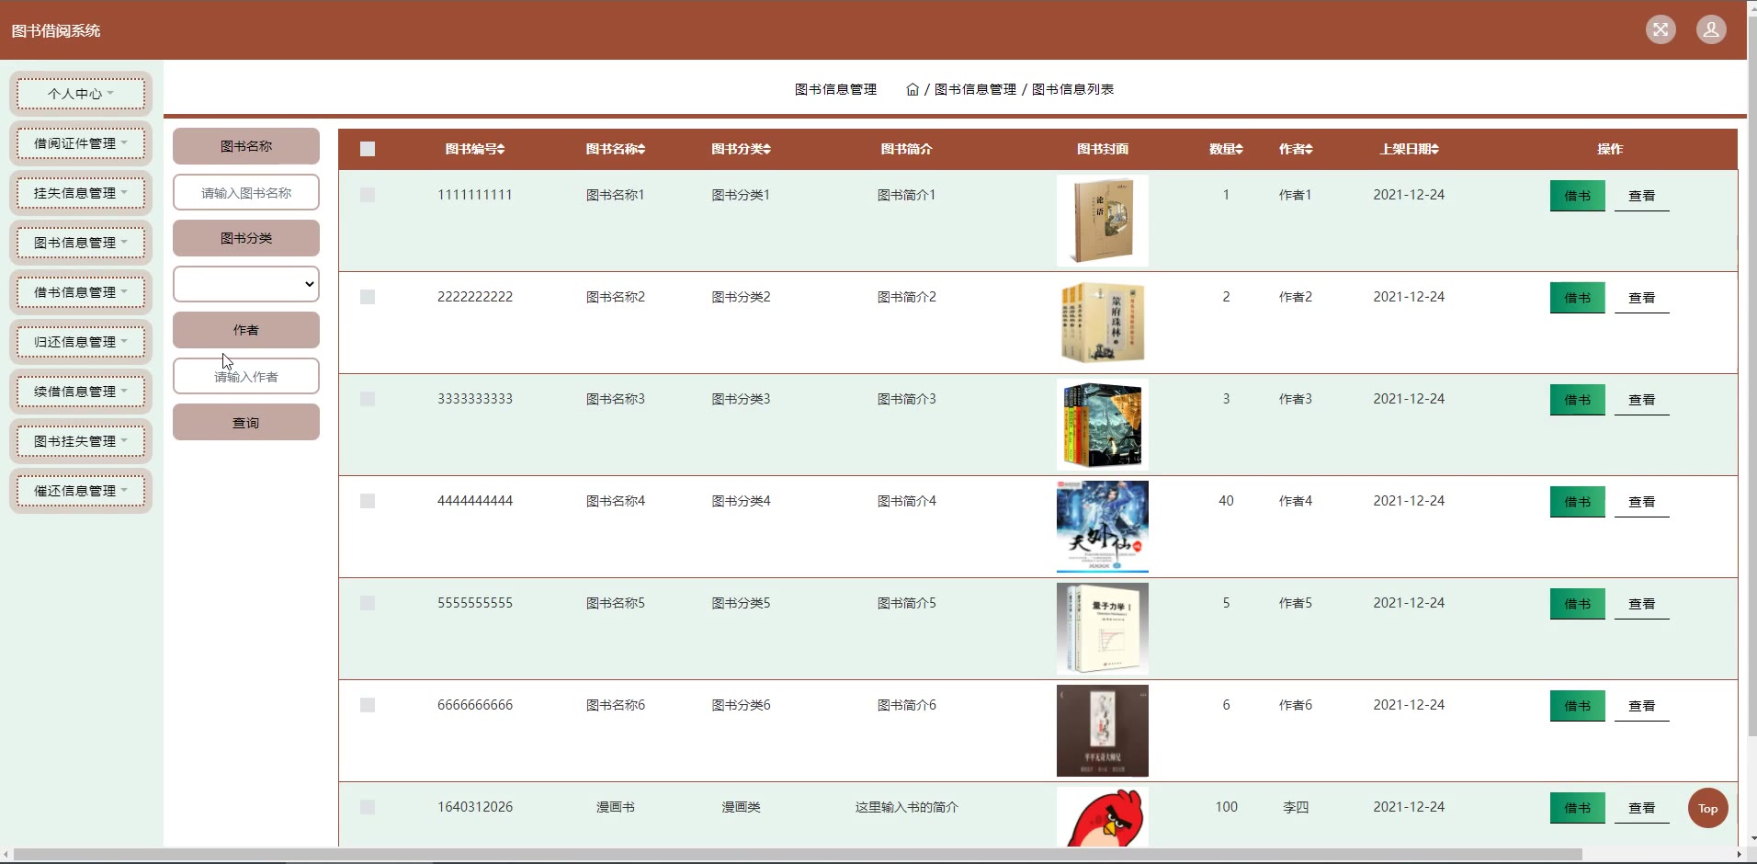Expand the 图书挂失管理 sidebar menu

(81, 441)
